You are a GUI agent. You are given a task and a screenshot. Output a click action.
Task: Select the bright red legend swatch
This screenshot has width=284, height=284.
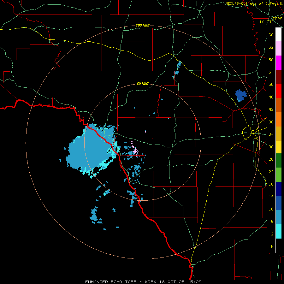click(279, 91)
